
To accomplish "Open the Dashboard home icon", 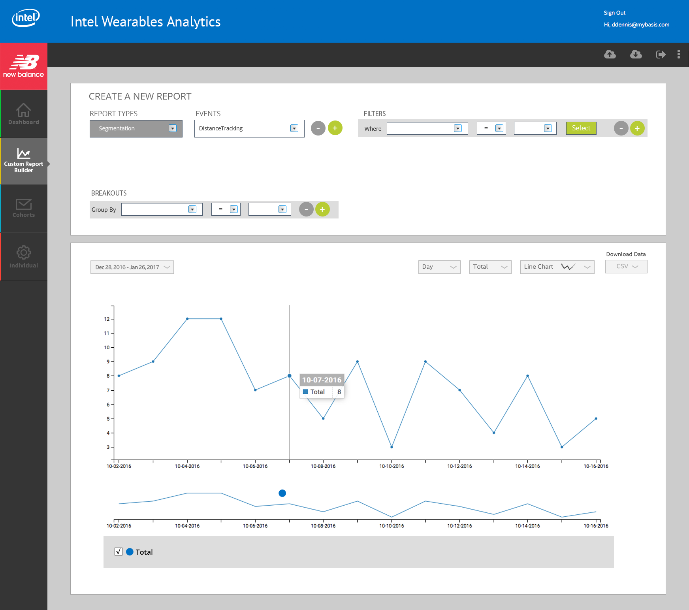I will pos(24,109).
